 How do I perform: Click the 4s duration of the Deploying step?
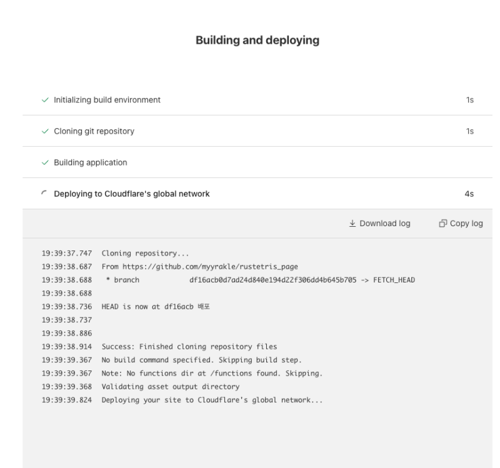469,194
